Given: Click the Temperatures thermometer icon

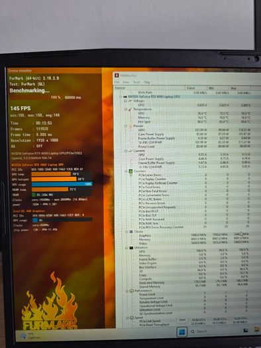Looking at the screenshot, I should click(130, 109).
